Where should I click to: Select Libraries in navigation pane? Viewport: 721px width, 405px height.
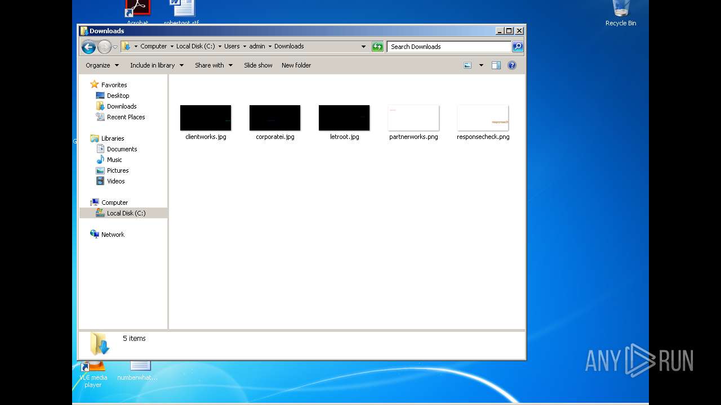[x=113, y=138]
